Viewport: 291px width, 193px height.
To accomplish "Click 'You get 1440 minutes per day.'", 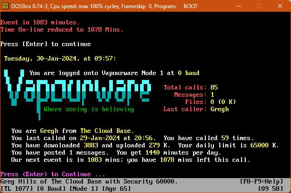I will 169,152.
